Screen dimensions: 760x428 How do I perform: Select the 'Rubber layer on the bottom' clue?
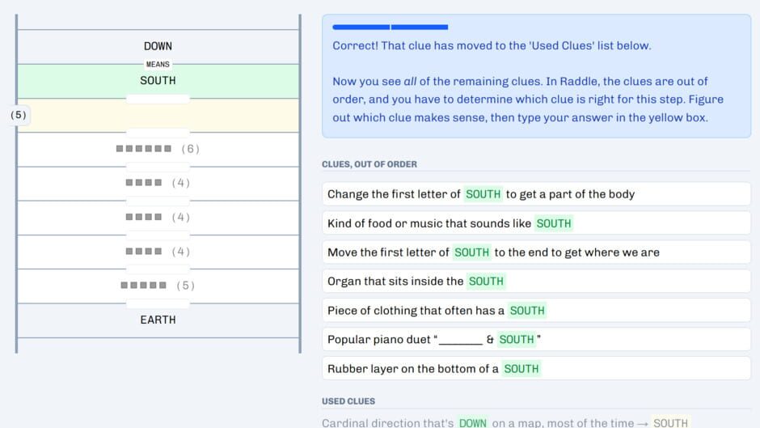point(536,369)
